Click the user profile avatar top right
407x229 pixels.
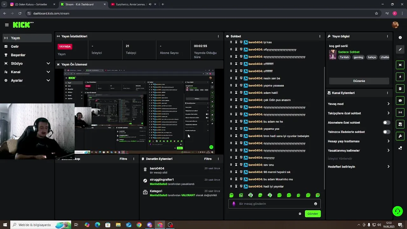(x=395, y=25)
